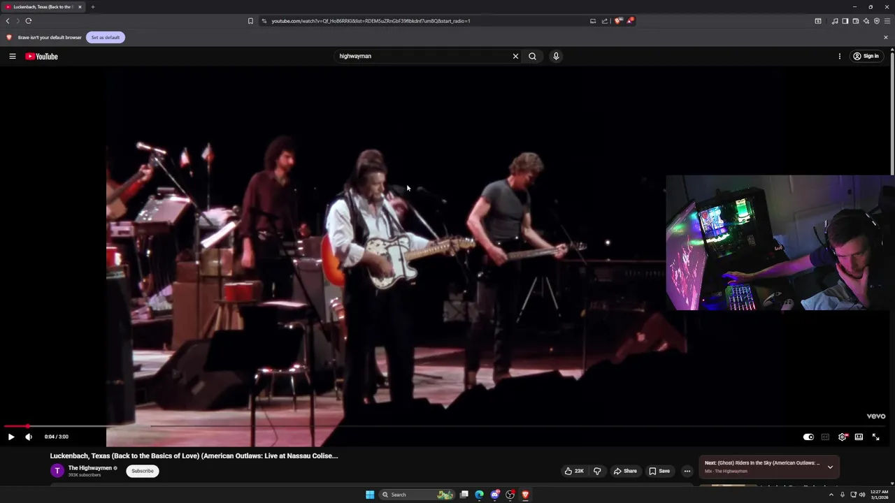Screen dimensions: 895x503
Task: Open Brave VPN shield icon
Action: 877,21
